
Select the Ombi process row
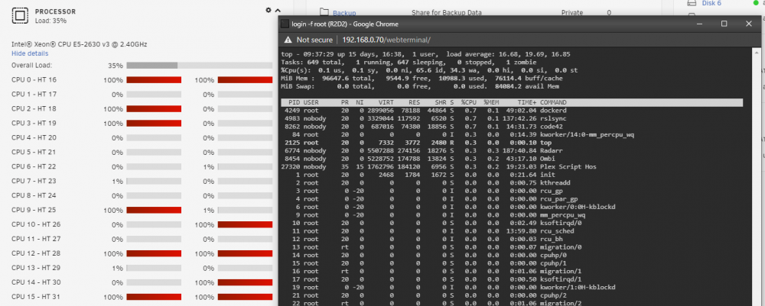512,159
